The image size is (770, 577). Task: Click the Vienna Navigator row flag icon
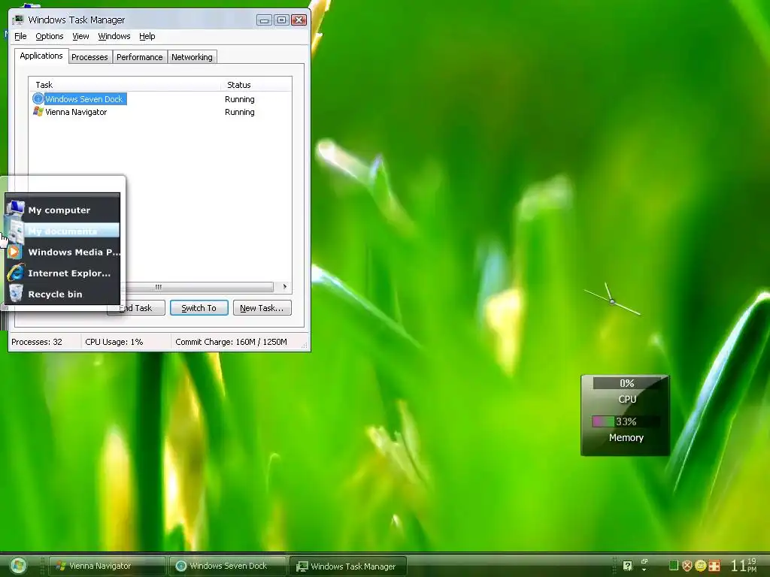click(38, 111)
